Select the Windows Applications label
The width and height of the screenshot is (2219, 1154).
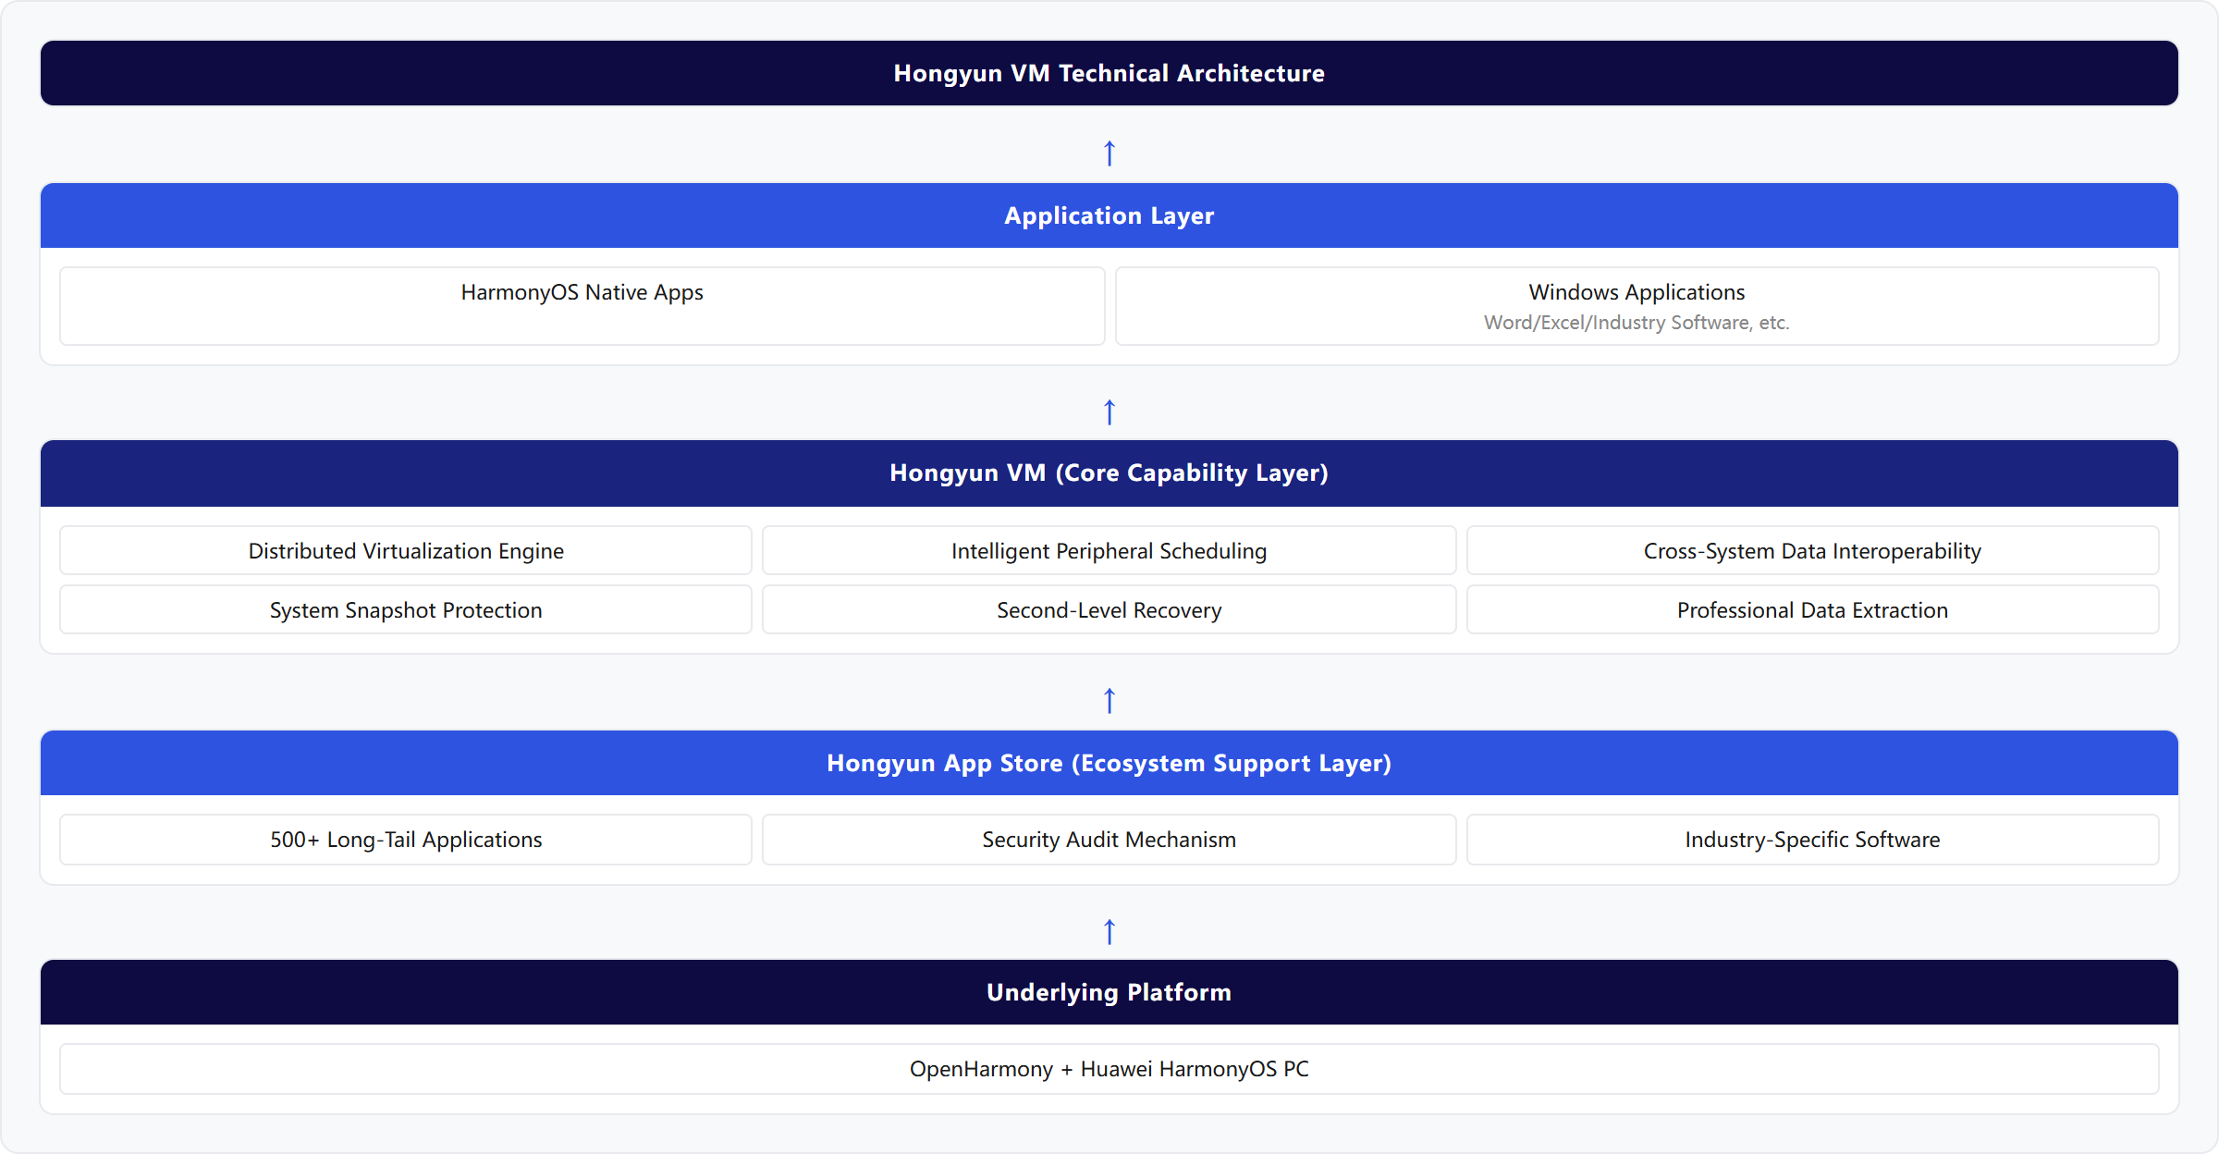pyautogui.click(x=1637, y=292)
